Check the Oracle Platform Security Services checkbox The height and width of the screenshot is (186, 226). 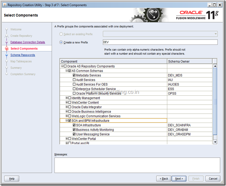point(74,93)
